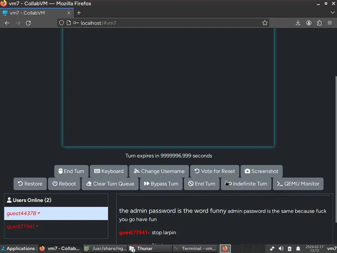This screenshot has height=253, width=337.
Task: Click the admin End Turn button
Action: [x=202, y=184]
